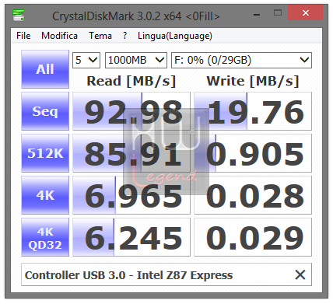This screenshot has height=304, width=333.
Task: Open the Lingua(Language) menu
Action: 175,36
